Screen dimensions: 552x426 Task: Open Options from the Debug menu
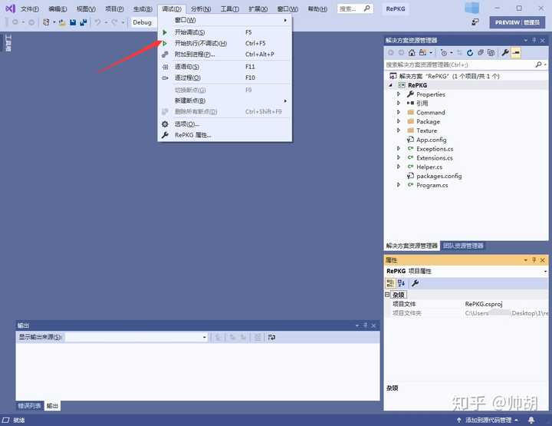click(x=225, y=124)
